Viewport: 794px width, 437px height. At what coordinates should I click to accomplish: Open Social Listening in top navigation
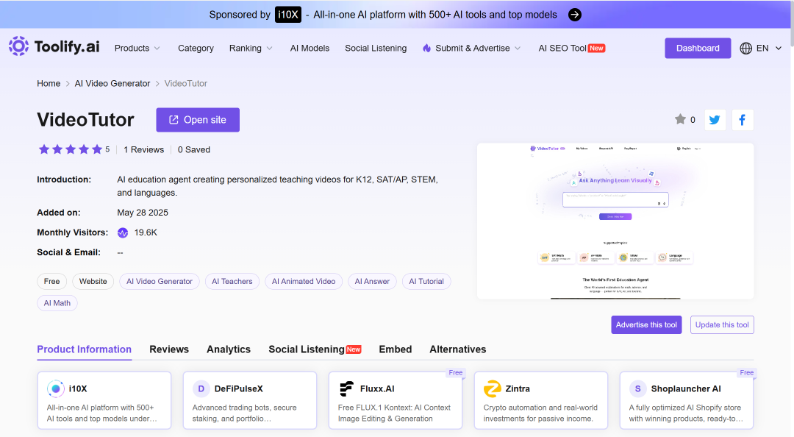click(376, 48)
